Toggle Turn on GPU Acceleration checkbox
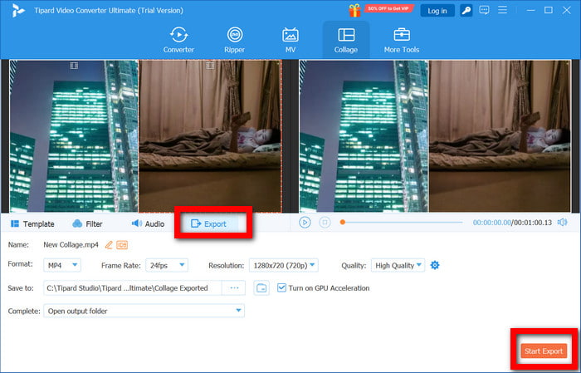581x373 pixels. [x=282, y=288]
